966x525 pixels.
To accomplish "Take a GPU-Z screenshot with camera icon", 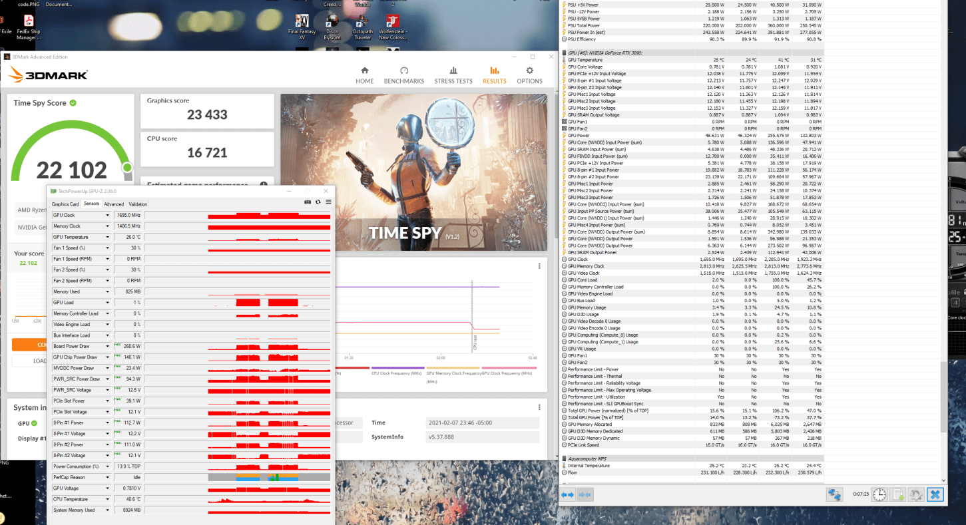I will pyautogui.click(x=308, y=202).
